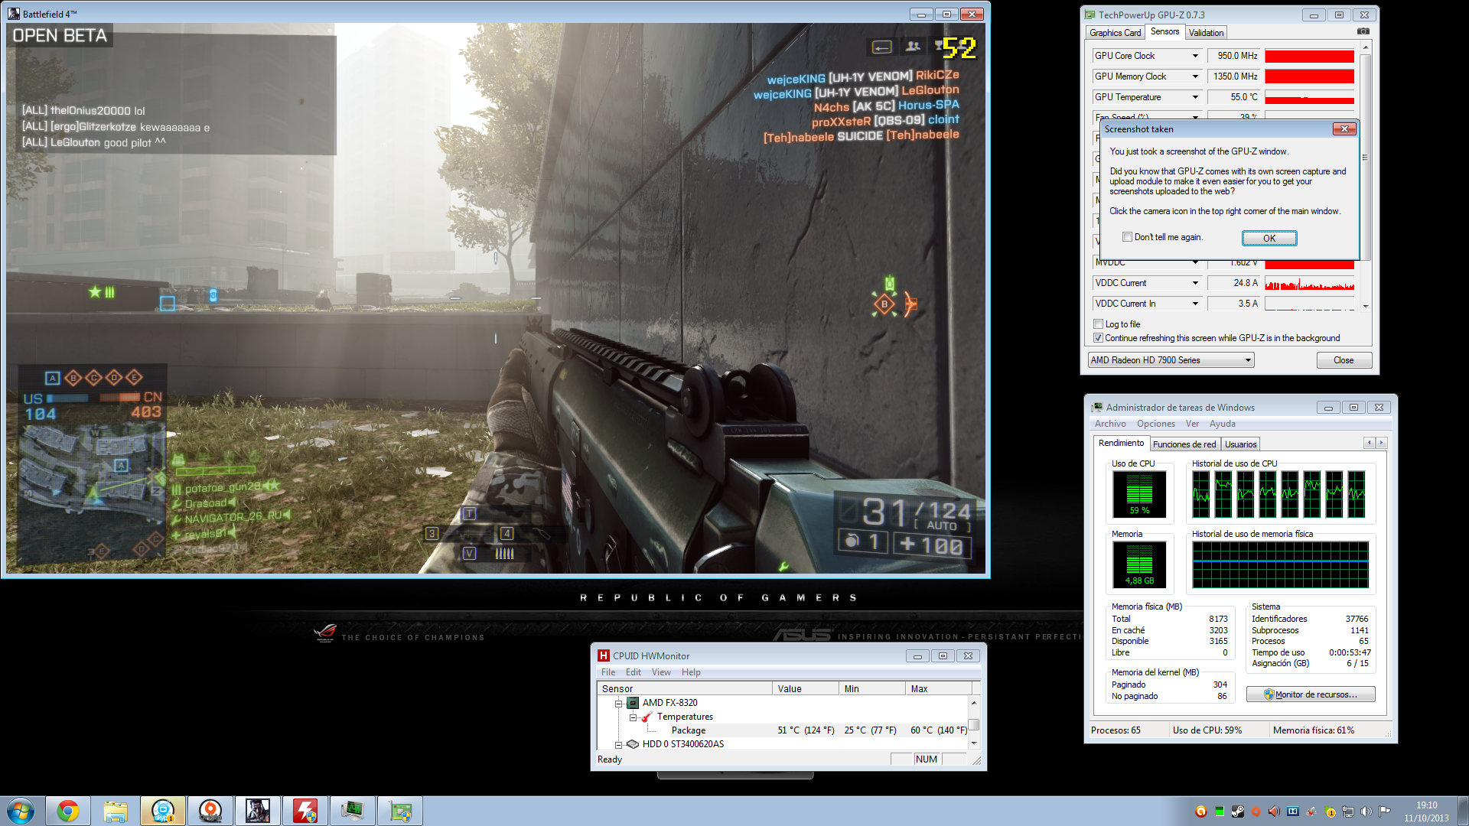
Task: Open the Funciones de red tab
Action: 1184,444
